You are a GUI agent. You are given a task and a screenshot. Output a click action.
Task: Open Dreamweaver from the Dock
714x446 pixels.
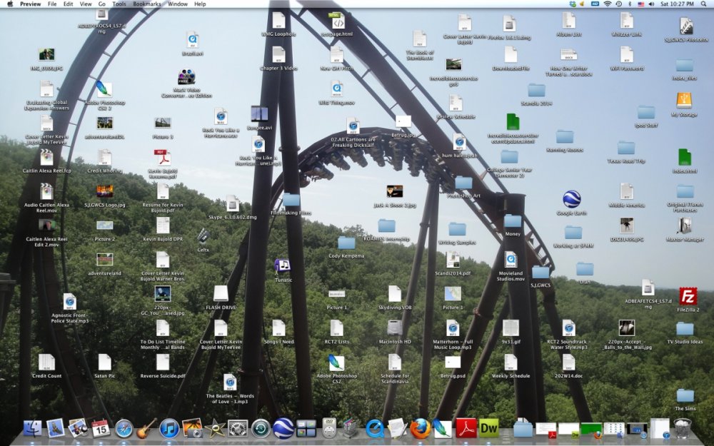pos(488,428)
